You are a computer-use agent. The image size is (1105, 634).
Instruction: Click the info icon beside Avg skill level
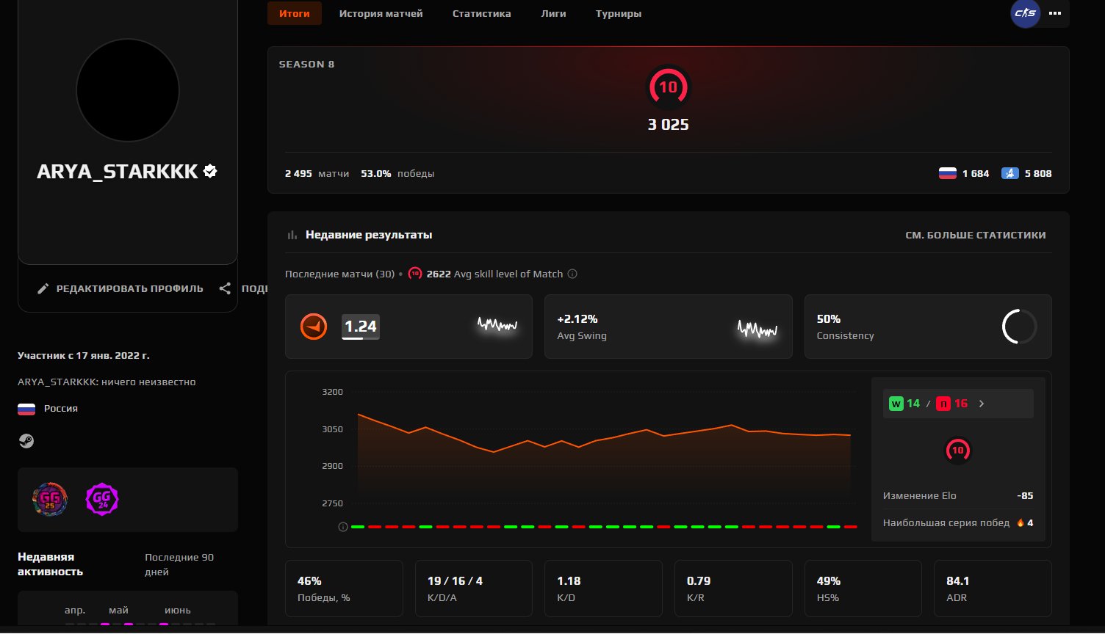pos(572,274)
